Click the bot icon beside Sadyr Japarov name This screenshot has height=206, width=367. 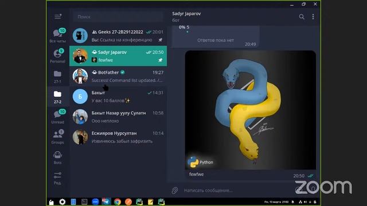94,52
